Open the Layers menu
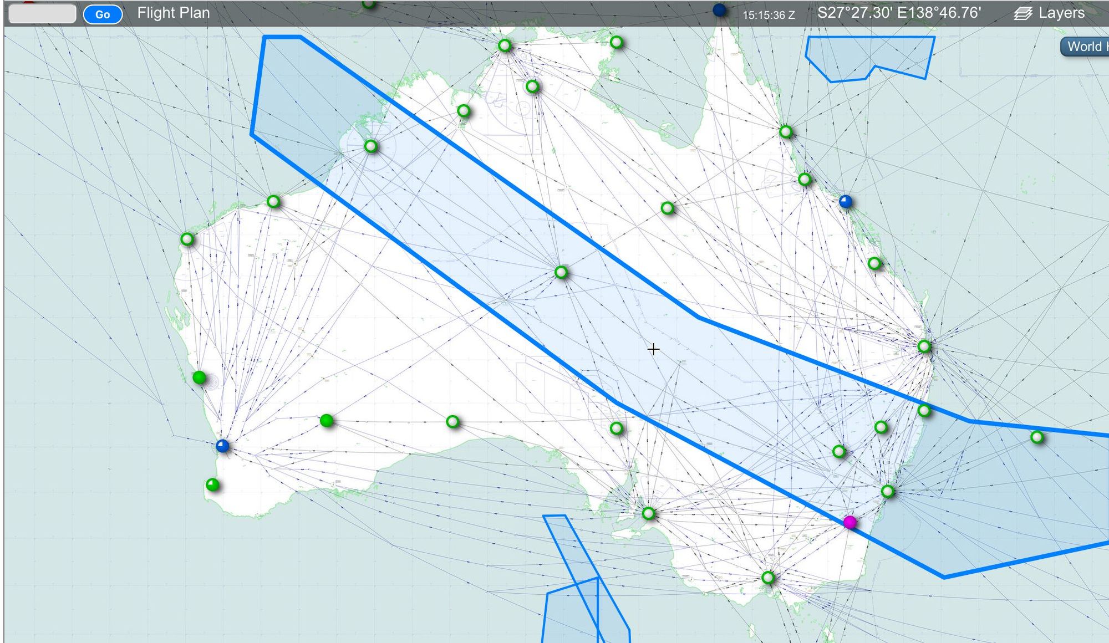Viewport: 1109px width, 643px height. coord(1061,13)
